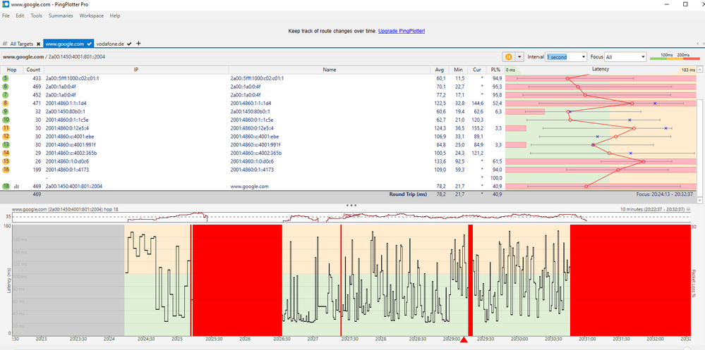Select the hop 9 circle icon
The image size is (705, 350).
pos(6,111)
